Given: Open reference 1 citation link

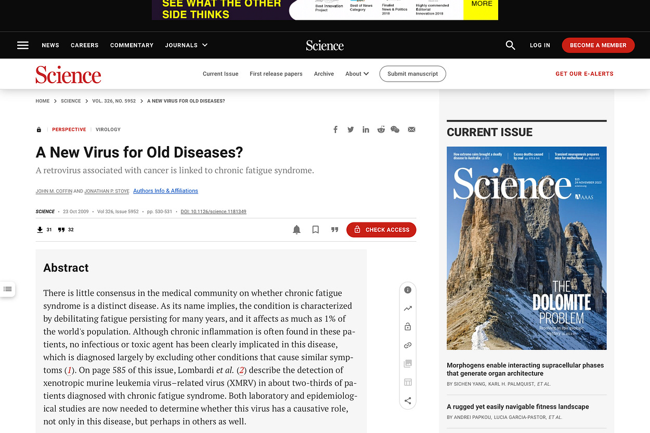Looking at the screenshot, I should click(69, 371).
